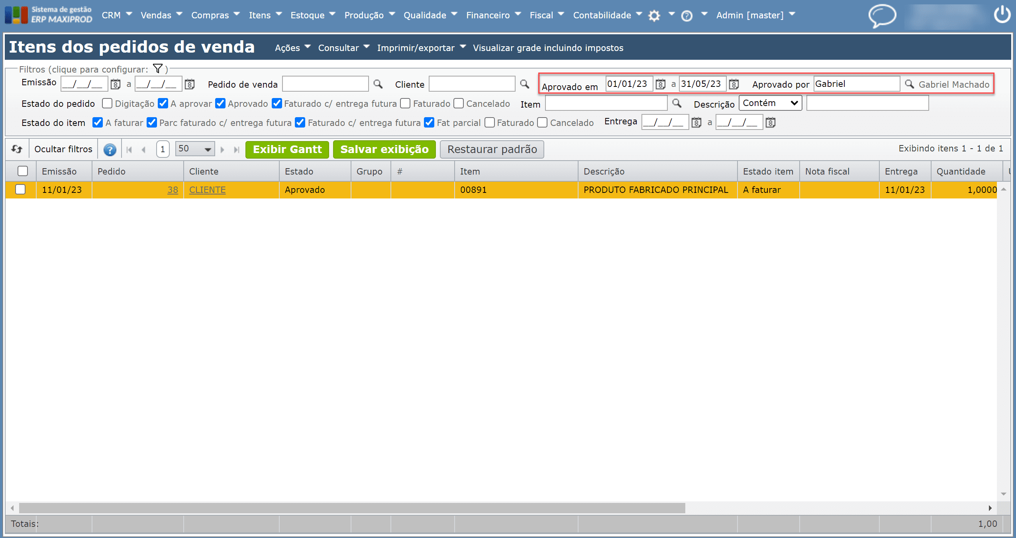1016x538 pixels.
Task: Uncheck the A faturar item state
Action: pos(98,123)
